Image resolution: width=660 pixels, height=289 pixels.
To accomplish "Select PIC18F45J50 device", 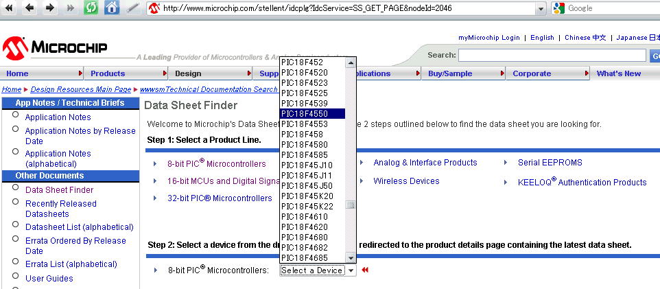I will [x=312, y=186].
